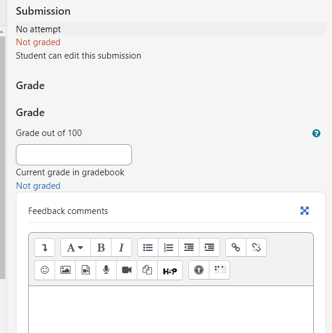This screenshot has width=332, height=333.
Task: Click the Grade out of 100 input field
Action: coord(74,155)
